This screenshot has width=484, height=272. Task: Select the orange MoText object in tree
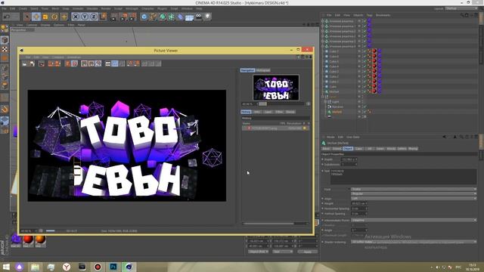coord(337,112)
